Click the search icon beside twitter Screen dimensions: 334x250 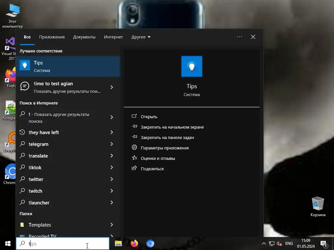coord(23,179)
